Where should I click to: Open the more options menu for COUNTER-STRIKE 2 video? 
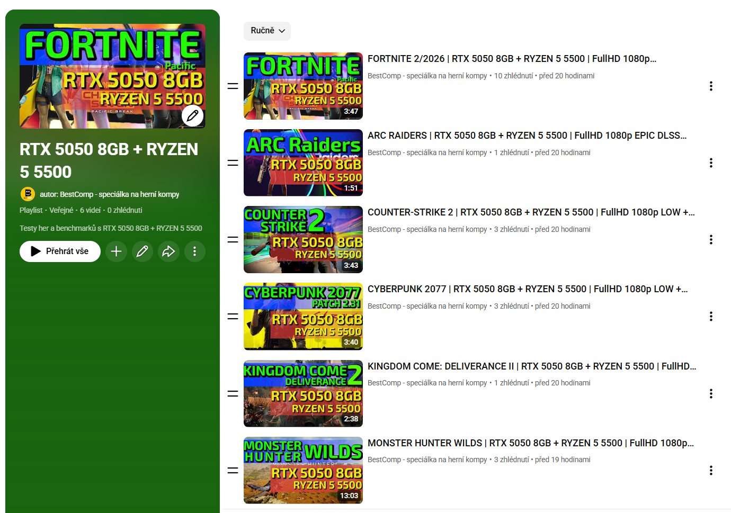pyautogui.click(x=711, y=239)
